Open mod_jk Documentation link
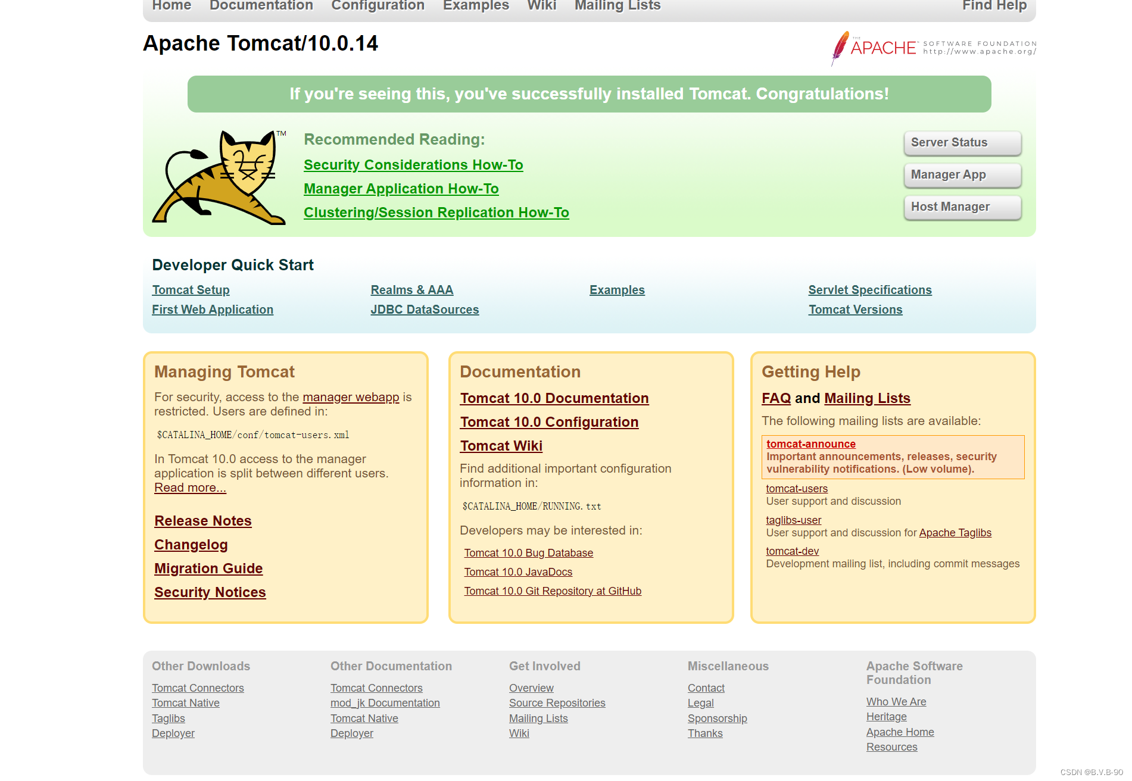The width and height of the screenshot is (1132, 781). pos(385,703)
